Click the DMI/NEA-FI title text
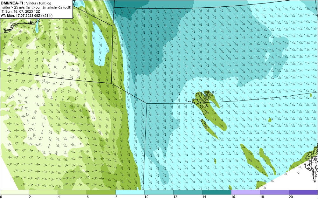 12,3
